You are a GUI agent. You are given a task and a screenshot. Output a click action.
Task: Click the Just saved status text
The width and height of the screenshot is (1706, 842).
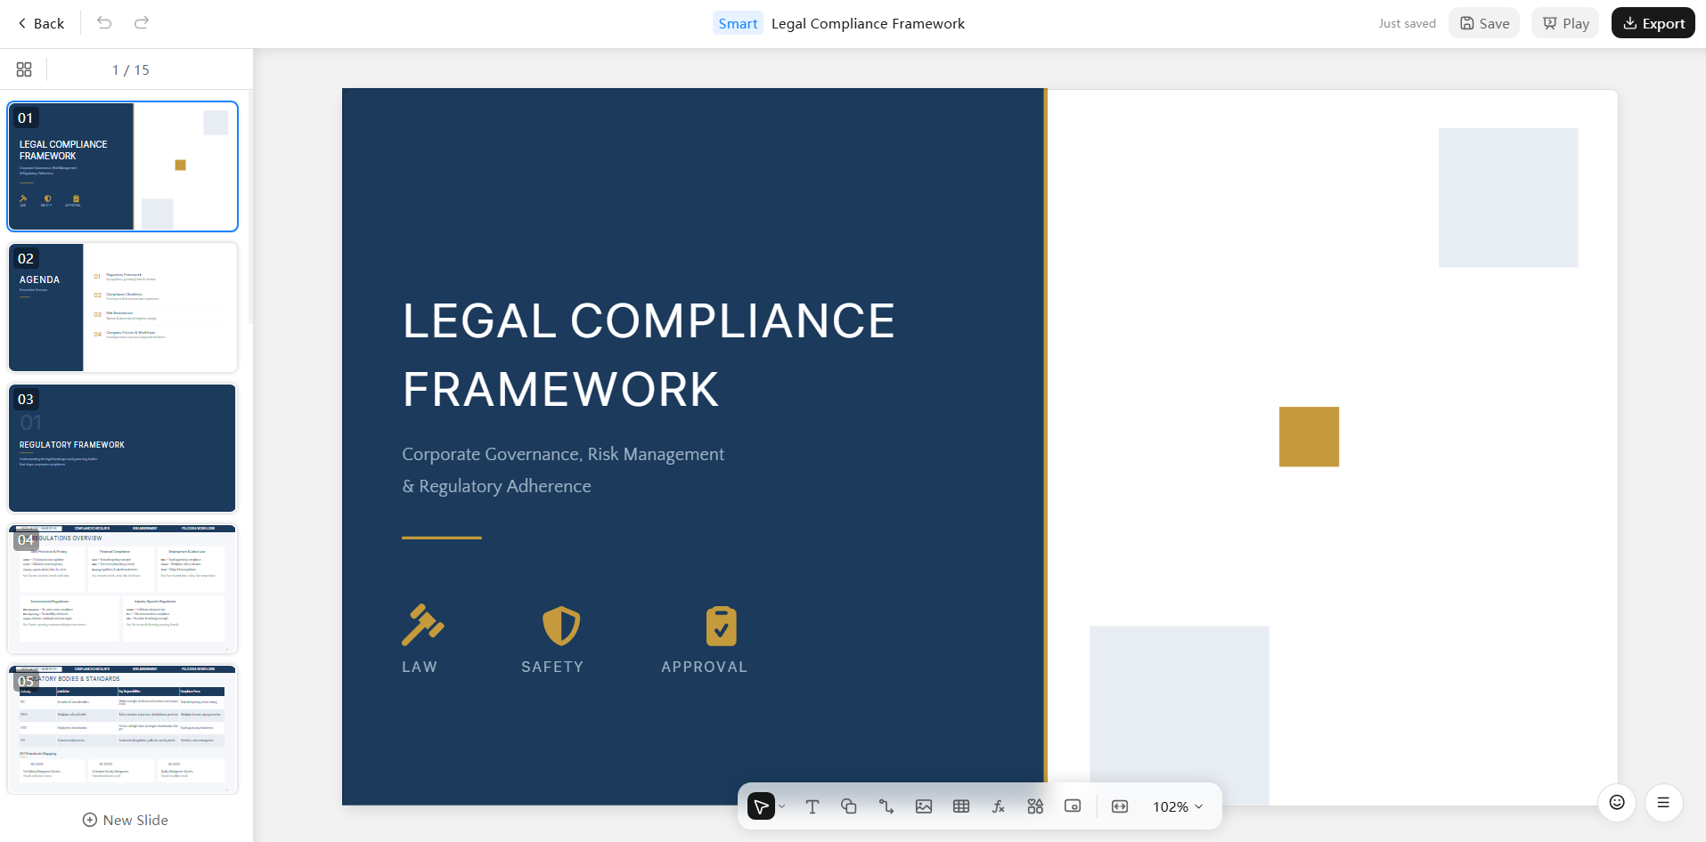point(1408,23)
